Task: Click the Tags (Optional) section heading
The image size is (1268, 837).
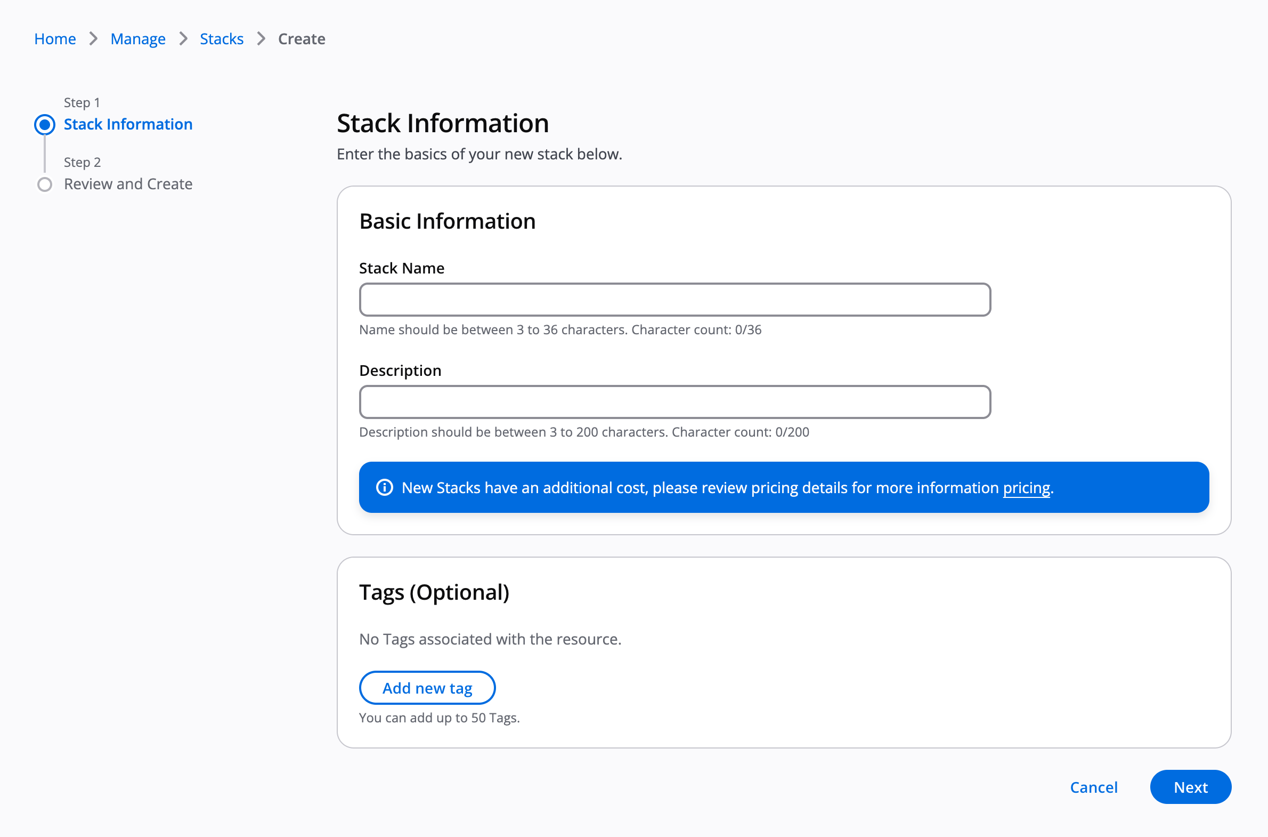Action: (434, 592)
